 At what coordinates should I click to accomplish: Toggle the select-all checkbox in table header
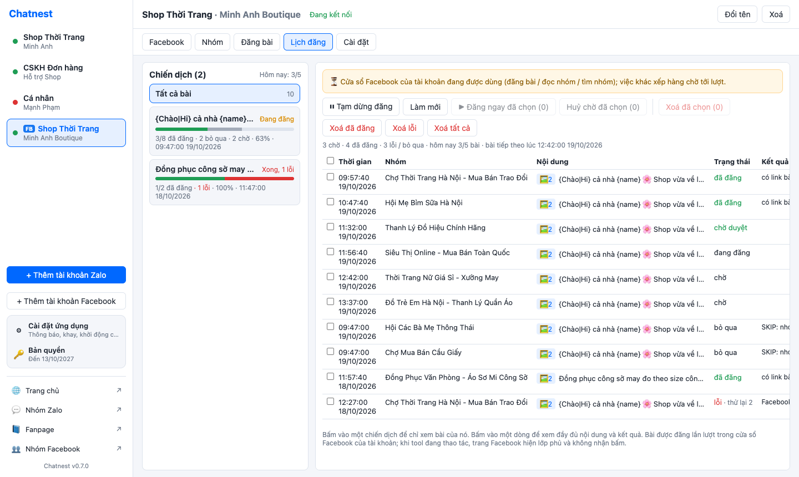coord(331,161)
